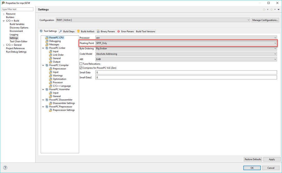Select Tool Chain Editor in left tree
Image resolution: width=282 pixels, height=173 pixels.
click(18, 41)
